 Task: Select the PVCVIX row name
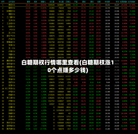(12, 30)
